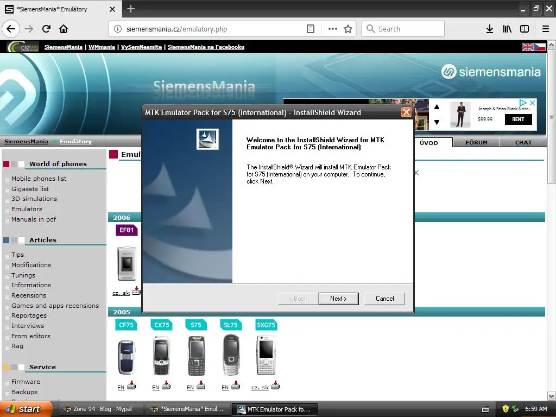This screenshot has height=417, width=556.
Task: Switch site language to Czech flag
Action: 540,47
